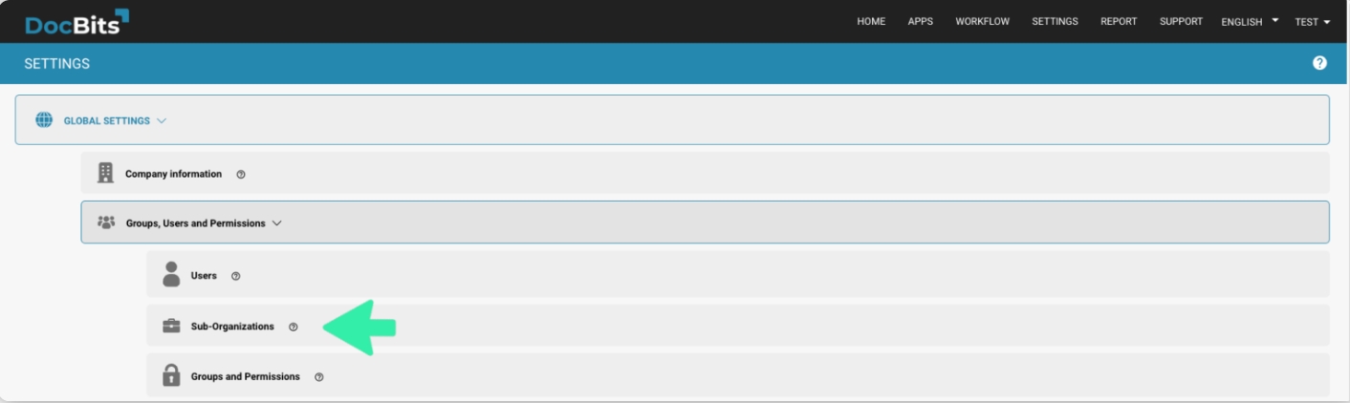Open the Report menu item
This screenshot has width=1350, height=403.
[x=1119, y=22]
